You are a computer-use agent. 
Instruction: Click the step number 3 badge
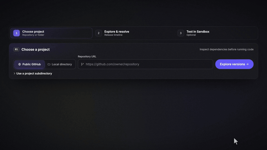181,33
